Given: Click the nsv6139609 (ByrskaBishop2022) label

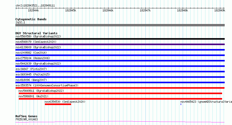Looking at the screenshot, I should [x=38, y=47].
